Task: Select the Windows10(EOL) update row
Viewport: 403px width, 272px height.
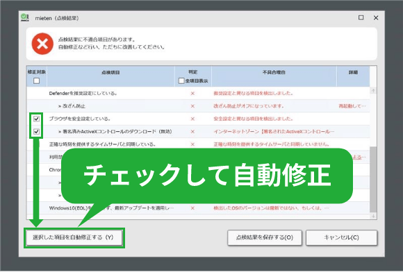Action: [198, 208]
